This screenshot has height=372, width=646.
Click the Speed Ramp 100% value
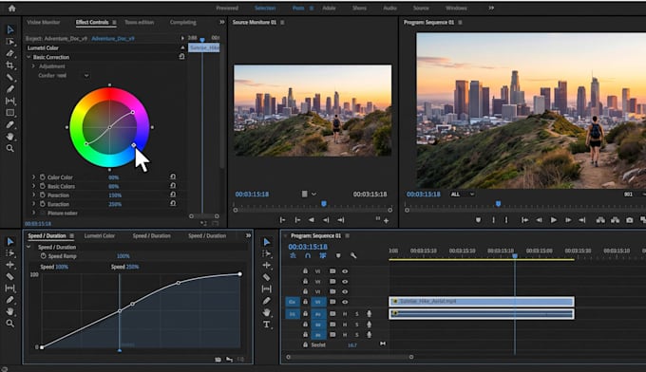click(123, 256)
